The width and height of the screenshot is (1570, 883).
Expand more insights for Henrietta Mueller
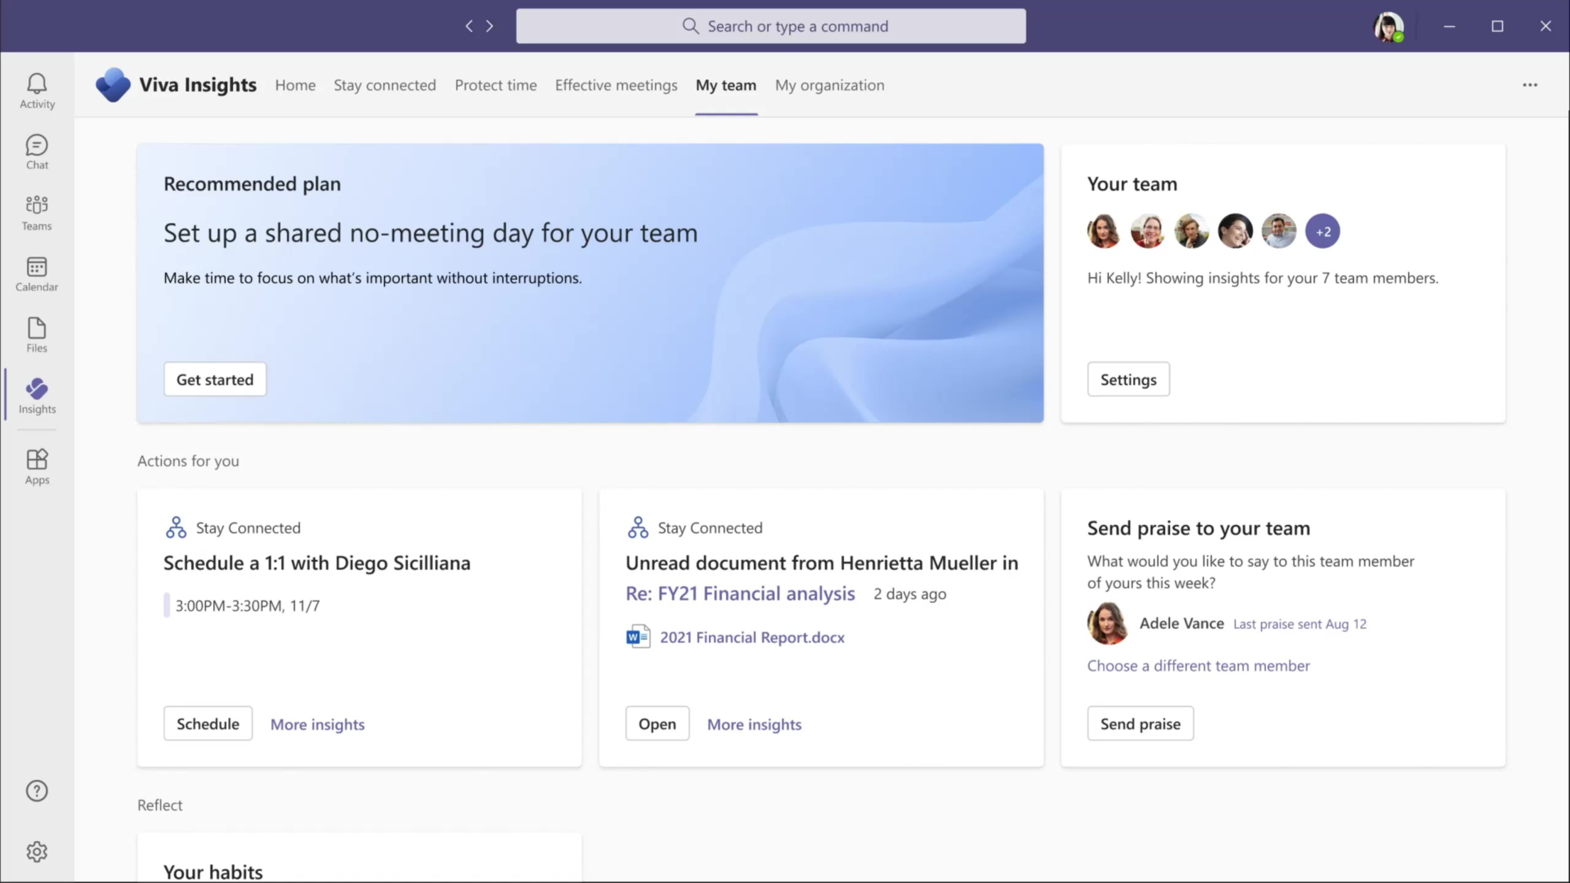[755, 724]
